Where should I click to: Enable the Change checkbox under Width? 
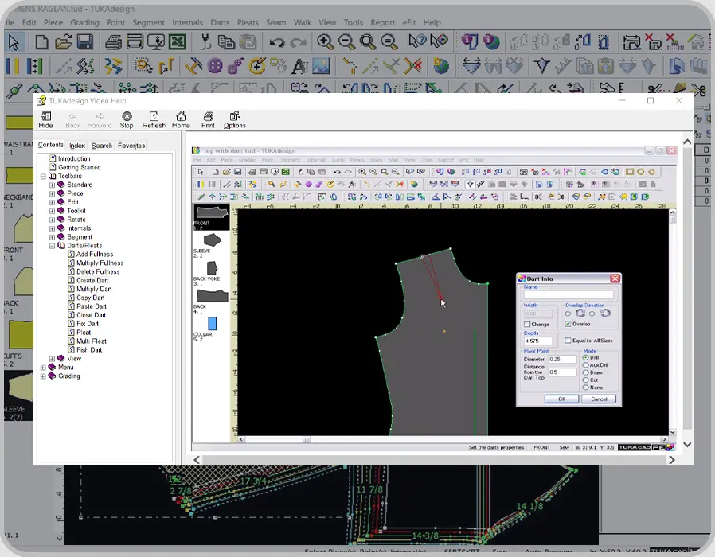tap(528, 325)
